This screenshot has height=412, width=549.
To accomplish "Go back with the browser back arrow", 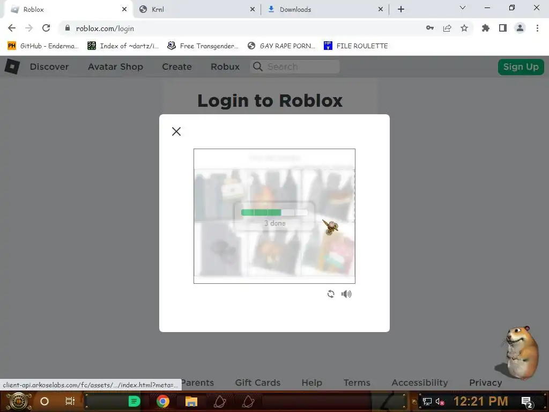I will (12, 28).
